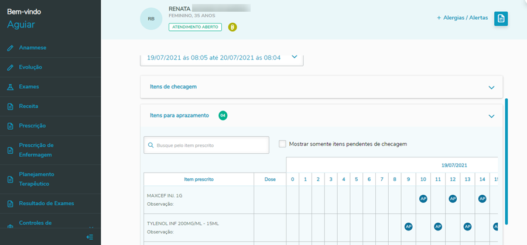Click the document icon next to Resultado de Exames
Viewport: 527px width, 245px height.
[11, 203]
